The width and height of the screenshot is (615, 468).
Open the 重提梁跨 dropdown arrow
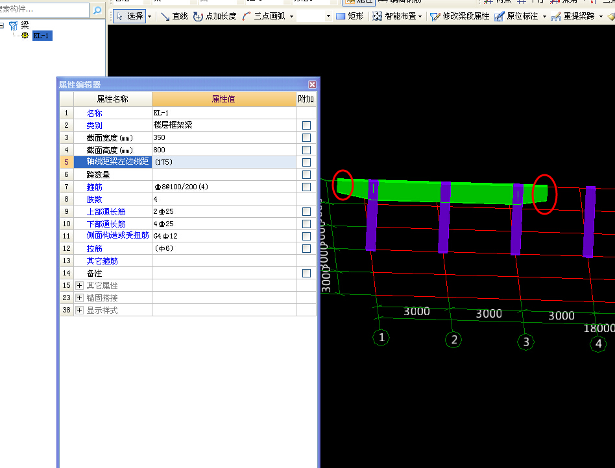click(x=601, y=16)
